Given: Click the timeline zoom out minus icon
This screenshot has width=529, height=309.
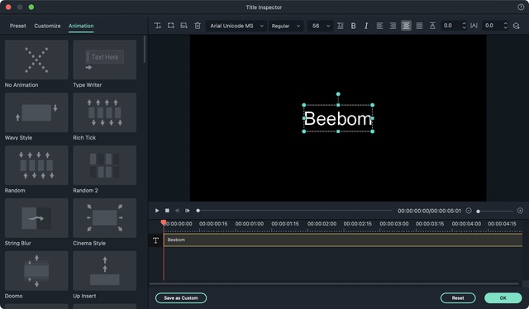Looking at the screenshot, I should (469, 211).
